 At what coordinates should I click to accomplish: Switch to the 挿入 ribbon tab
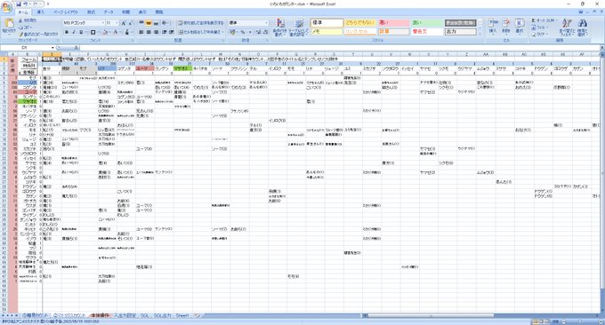41,12
